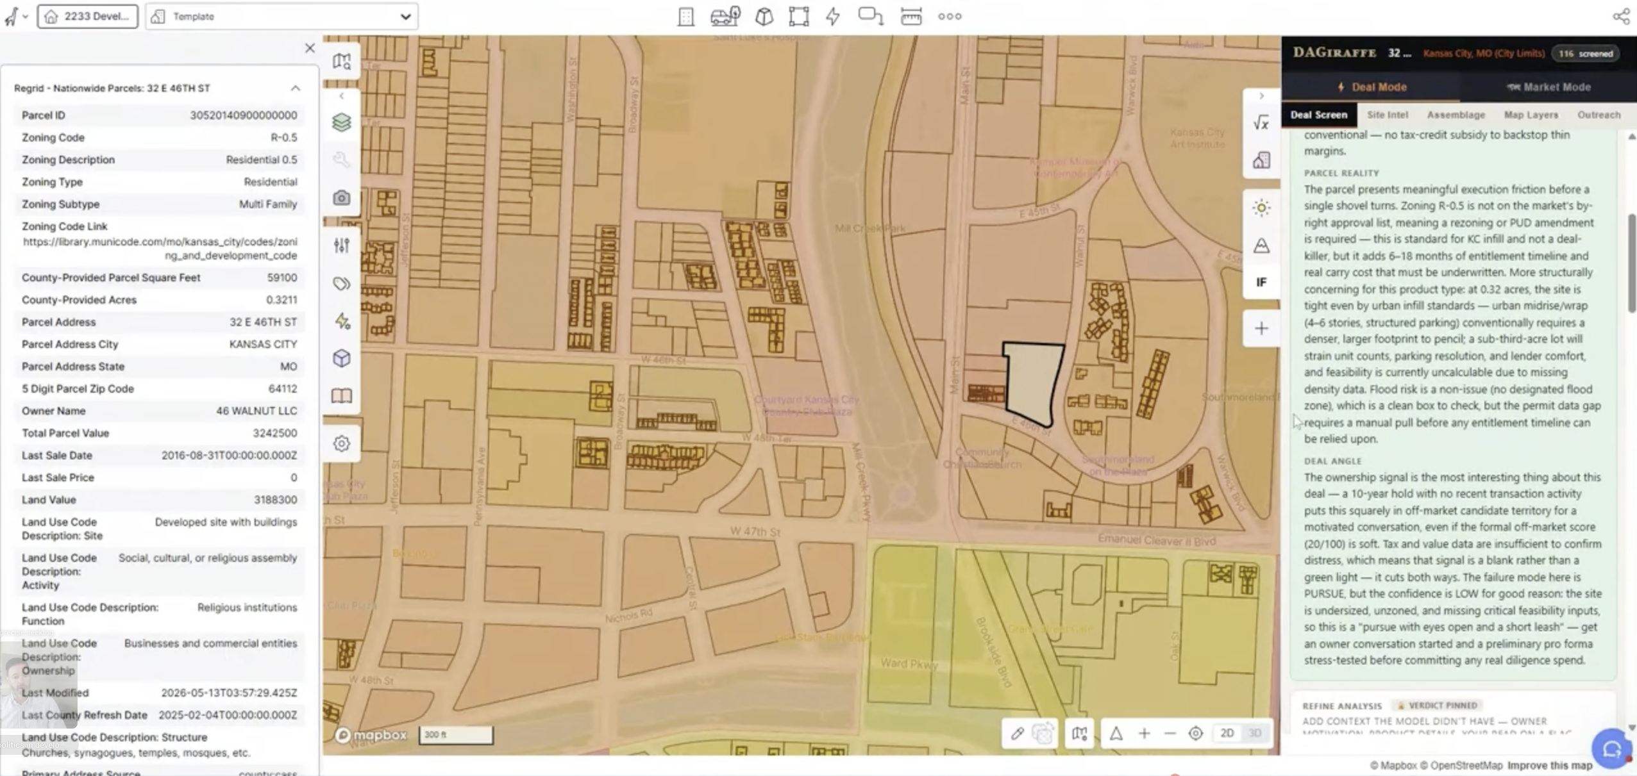Open the chat support bubble

(1613, 748)
